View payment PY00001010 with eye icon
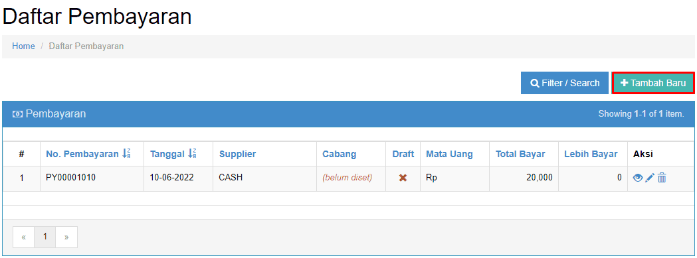This screenshot has height=258, width=697. point(638,178)
